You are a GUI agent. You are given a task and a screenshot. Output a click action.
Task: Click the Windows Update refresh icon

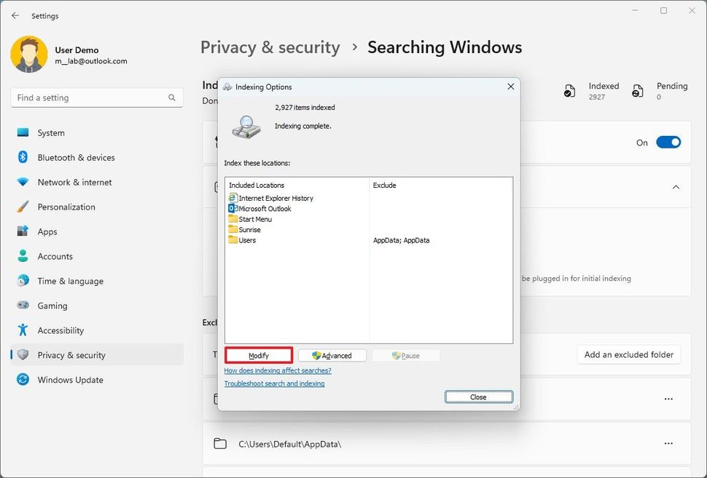coord(24,379)
